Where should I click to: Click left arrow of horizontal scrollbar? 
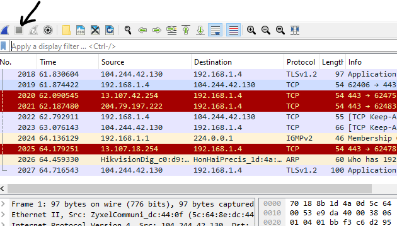coord(3,188)
